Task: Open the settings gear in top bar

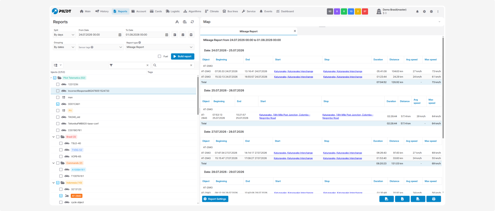Action: coord(424,11)
